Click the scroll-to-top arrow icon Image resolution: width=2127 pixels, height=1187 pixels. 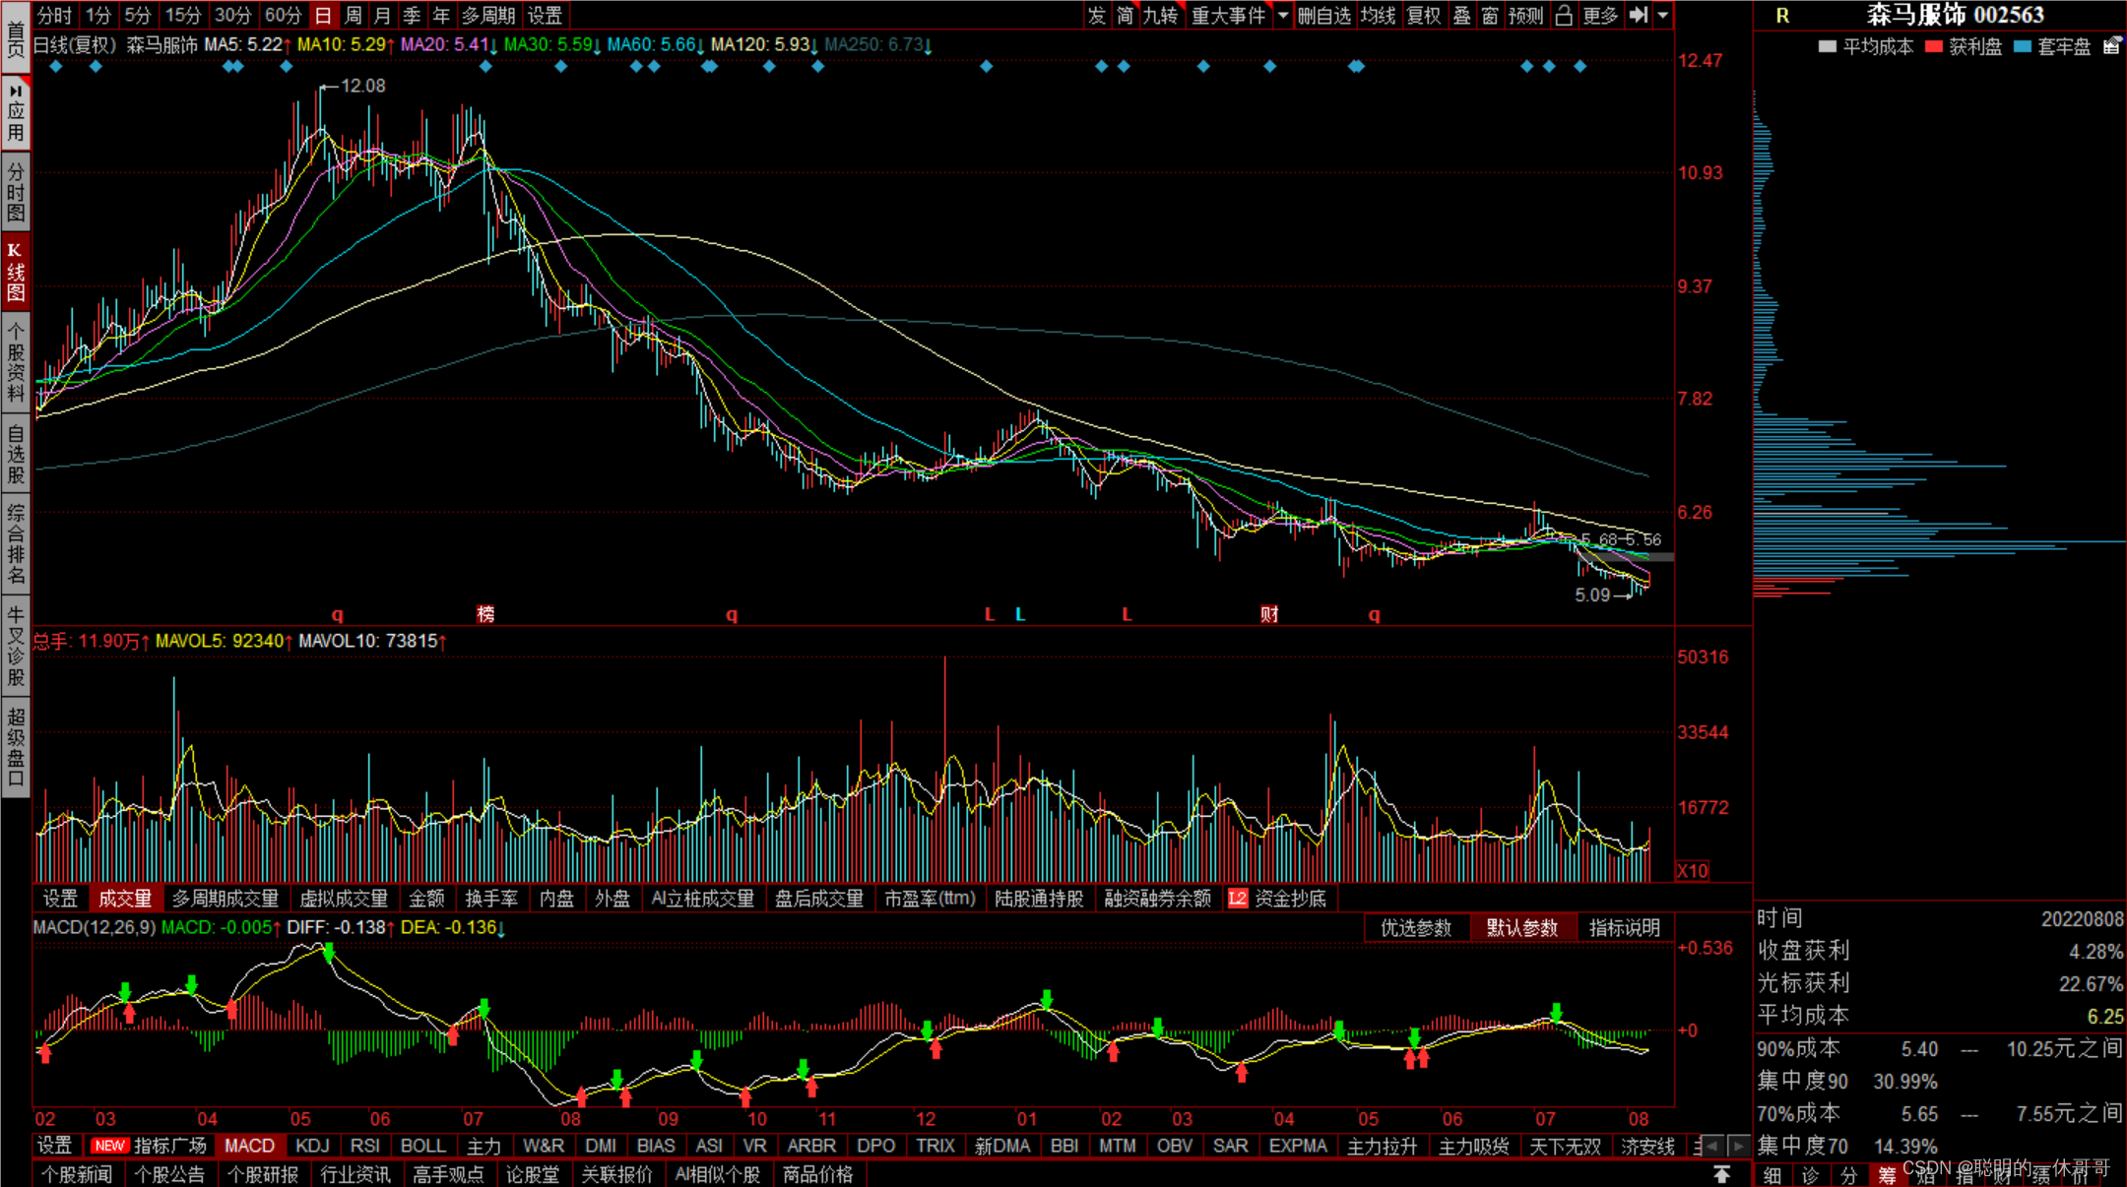point(1721,1174)
